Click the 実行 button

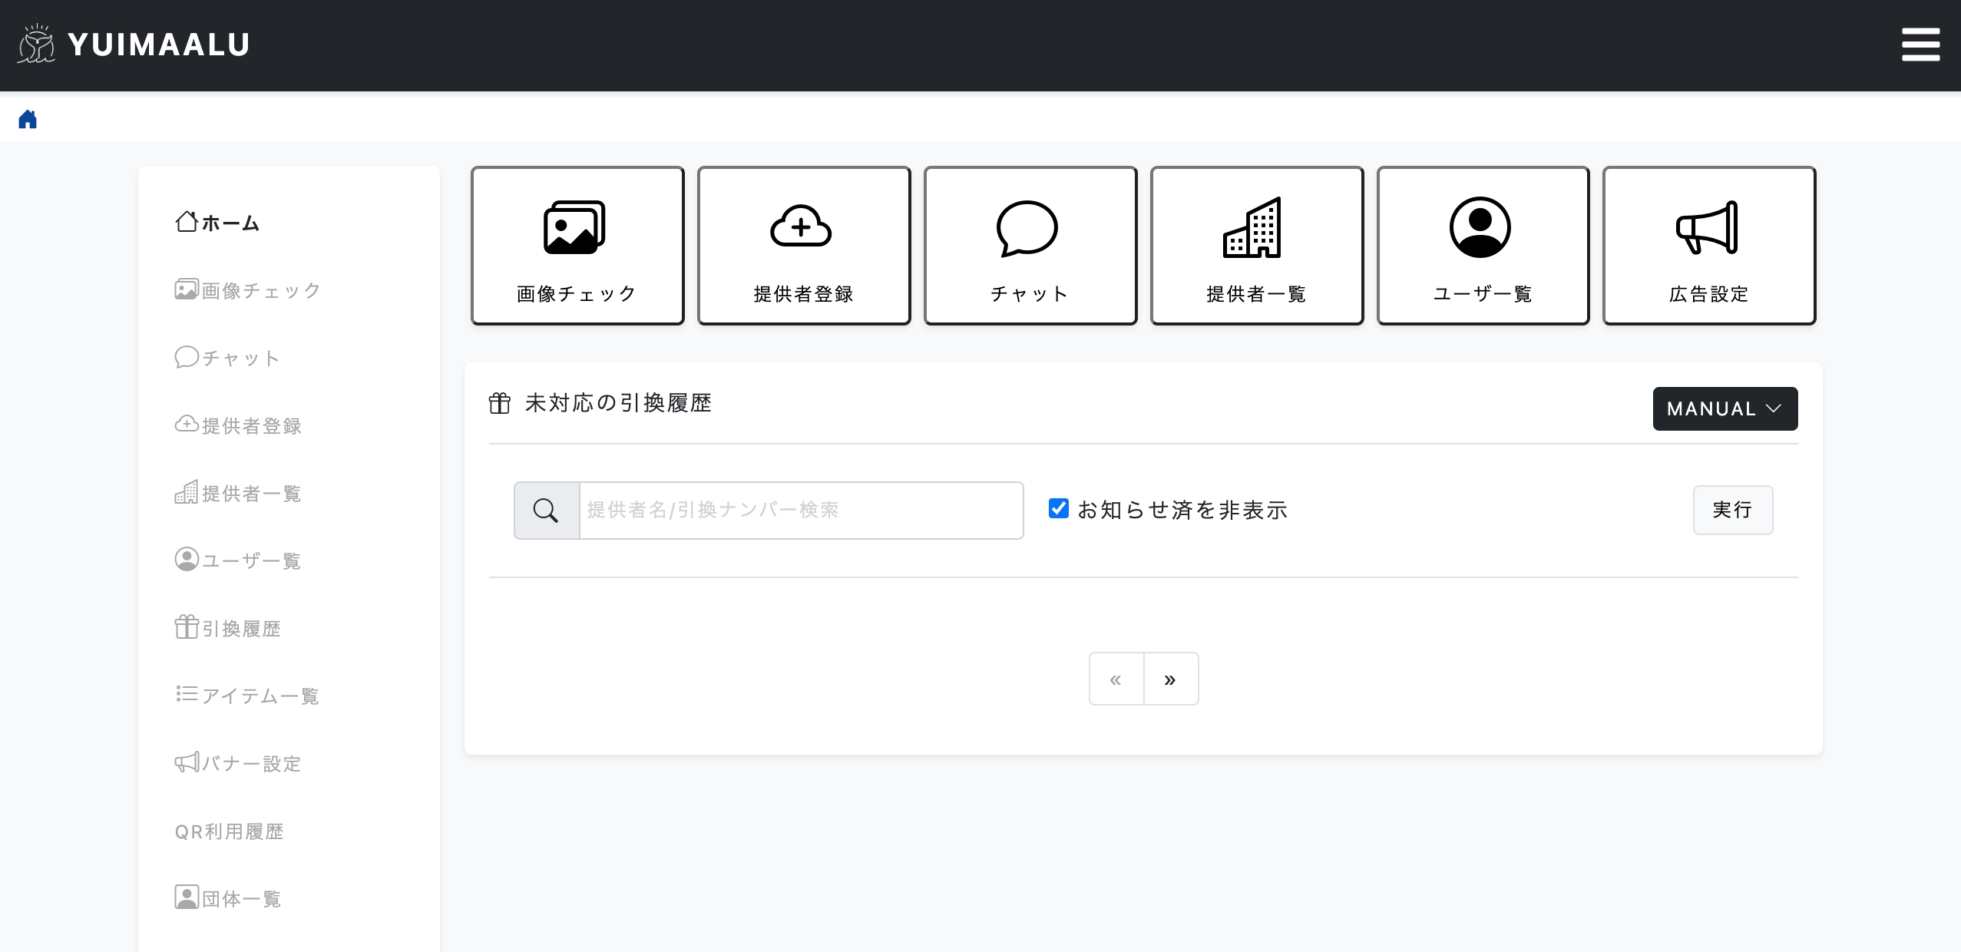coord(1732,510)
